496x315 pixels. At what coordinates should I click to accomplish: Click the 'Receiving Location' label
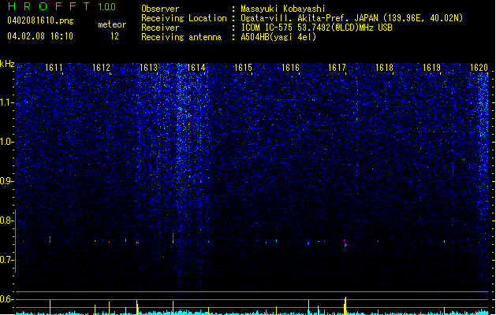pyautogui.click(x=184, y=18)
